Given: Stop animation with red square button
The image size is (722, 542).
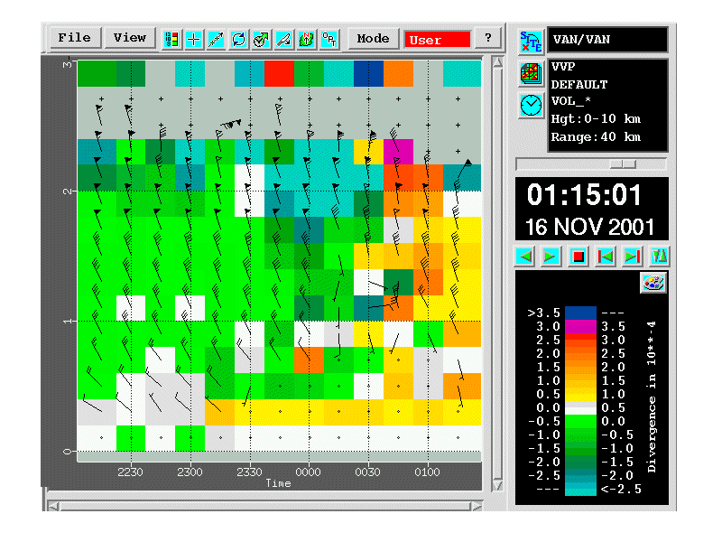Looking at the screenshot, I should [579, 257].
